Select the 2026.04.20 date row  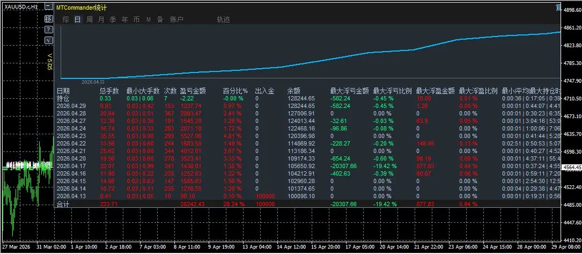71,158
